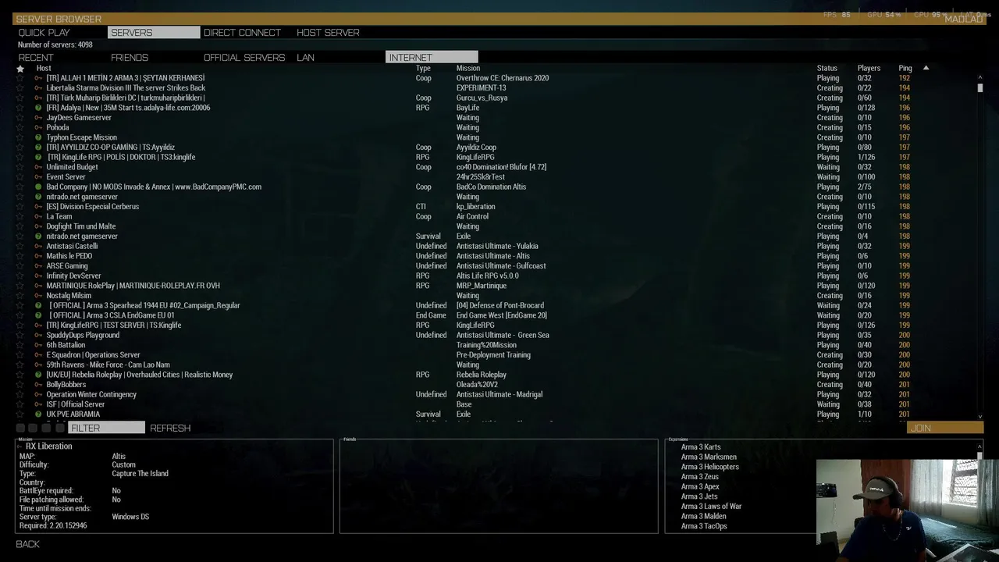Select Arma 3 Laws of War expansion
This screenshot has height=562, width=999.
[711, 507]
